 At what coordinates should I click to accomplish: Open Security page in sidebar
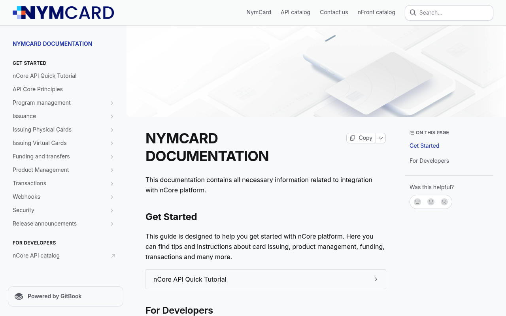23,210
